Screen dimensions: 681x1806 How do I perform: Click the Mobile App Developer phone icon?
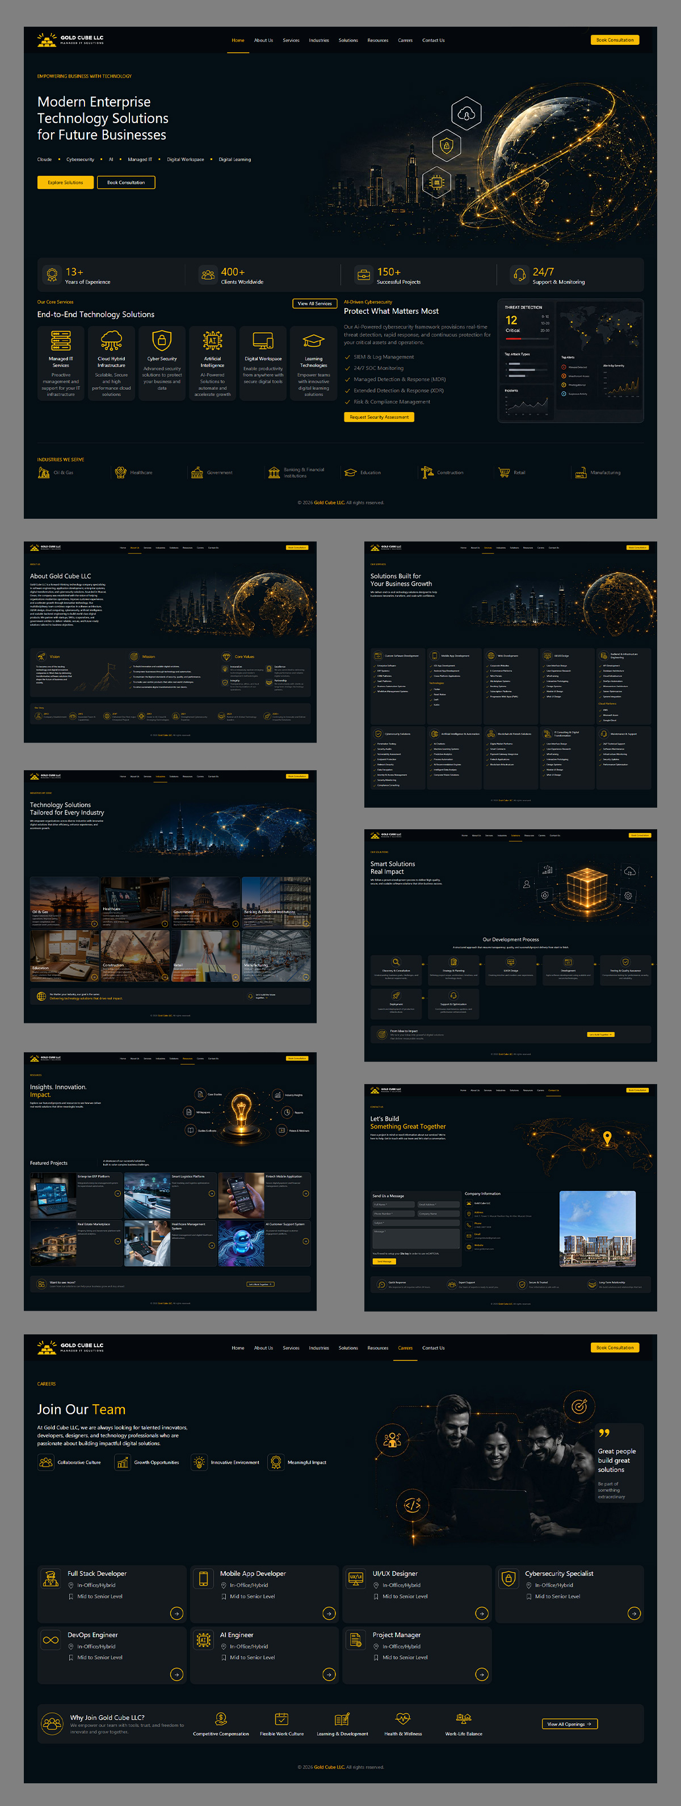coord(203,1579)
